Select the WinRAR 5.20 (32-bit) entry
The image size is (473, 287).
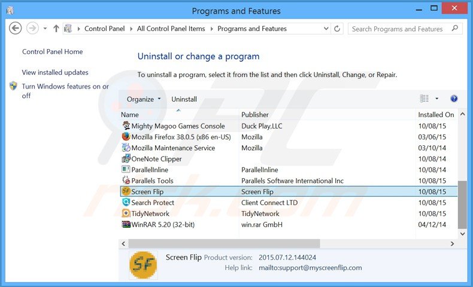pyautogui.click(x=163, y=225)
